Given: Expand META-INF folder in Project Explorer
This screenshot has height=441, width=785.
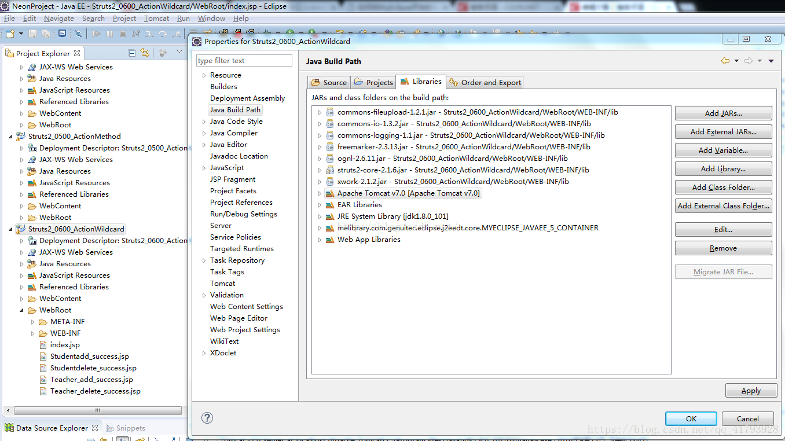Looking at the screenshot, I should pos(32,321).
